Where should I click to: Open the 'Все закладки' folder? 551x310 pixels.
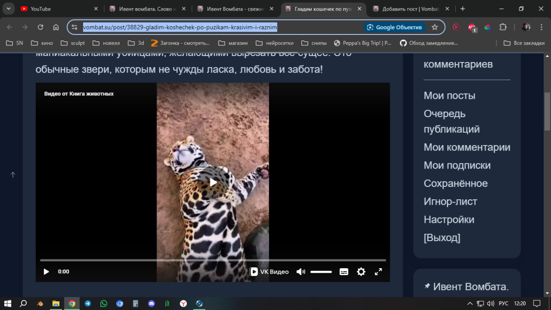coord(524,43)
